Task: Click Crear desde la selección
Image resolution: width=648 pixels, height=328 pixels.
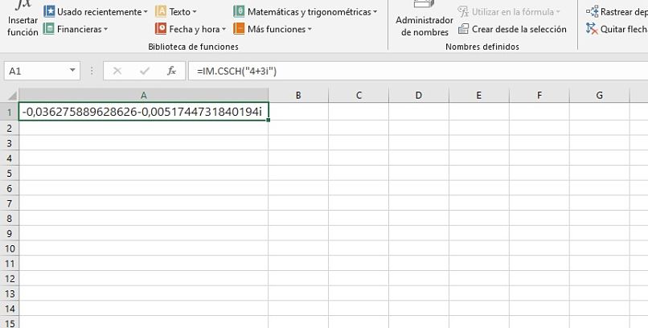Action: [512, 29]
